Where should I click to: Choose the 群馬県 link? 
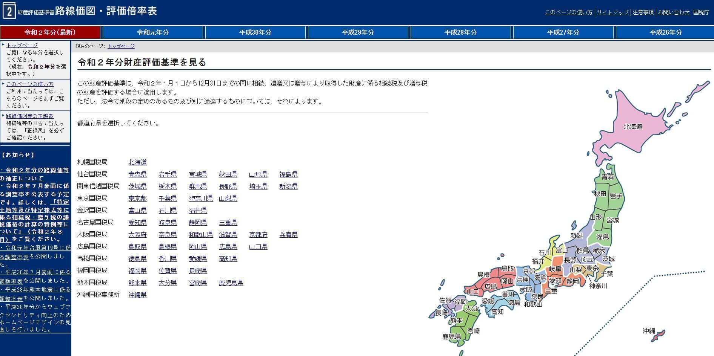click(198, 186)
